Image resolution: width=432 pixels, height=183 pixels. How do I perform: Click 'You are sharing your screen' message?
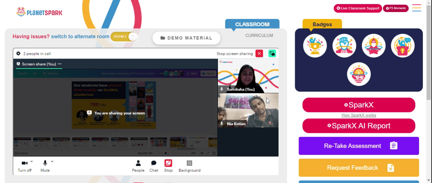click(116, 113)
